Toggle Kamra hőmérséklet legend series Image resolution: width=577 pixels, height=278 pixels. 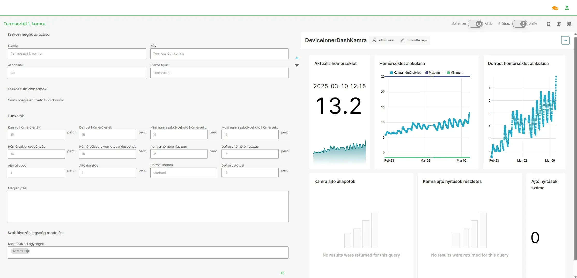coord(405,73)
